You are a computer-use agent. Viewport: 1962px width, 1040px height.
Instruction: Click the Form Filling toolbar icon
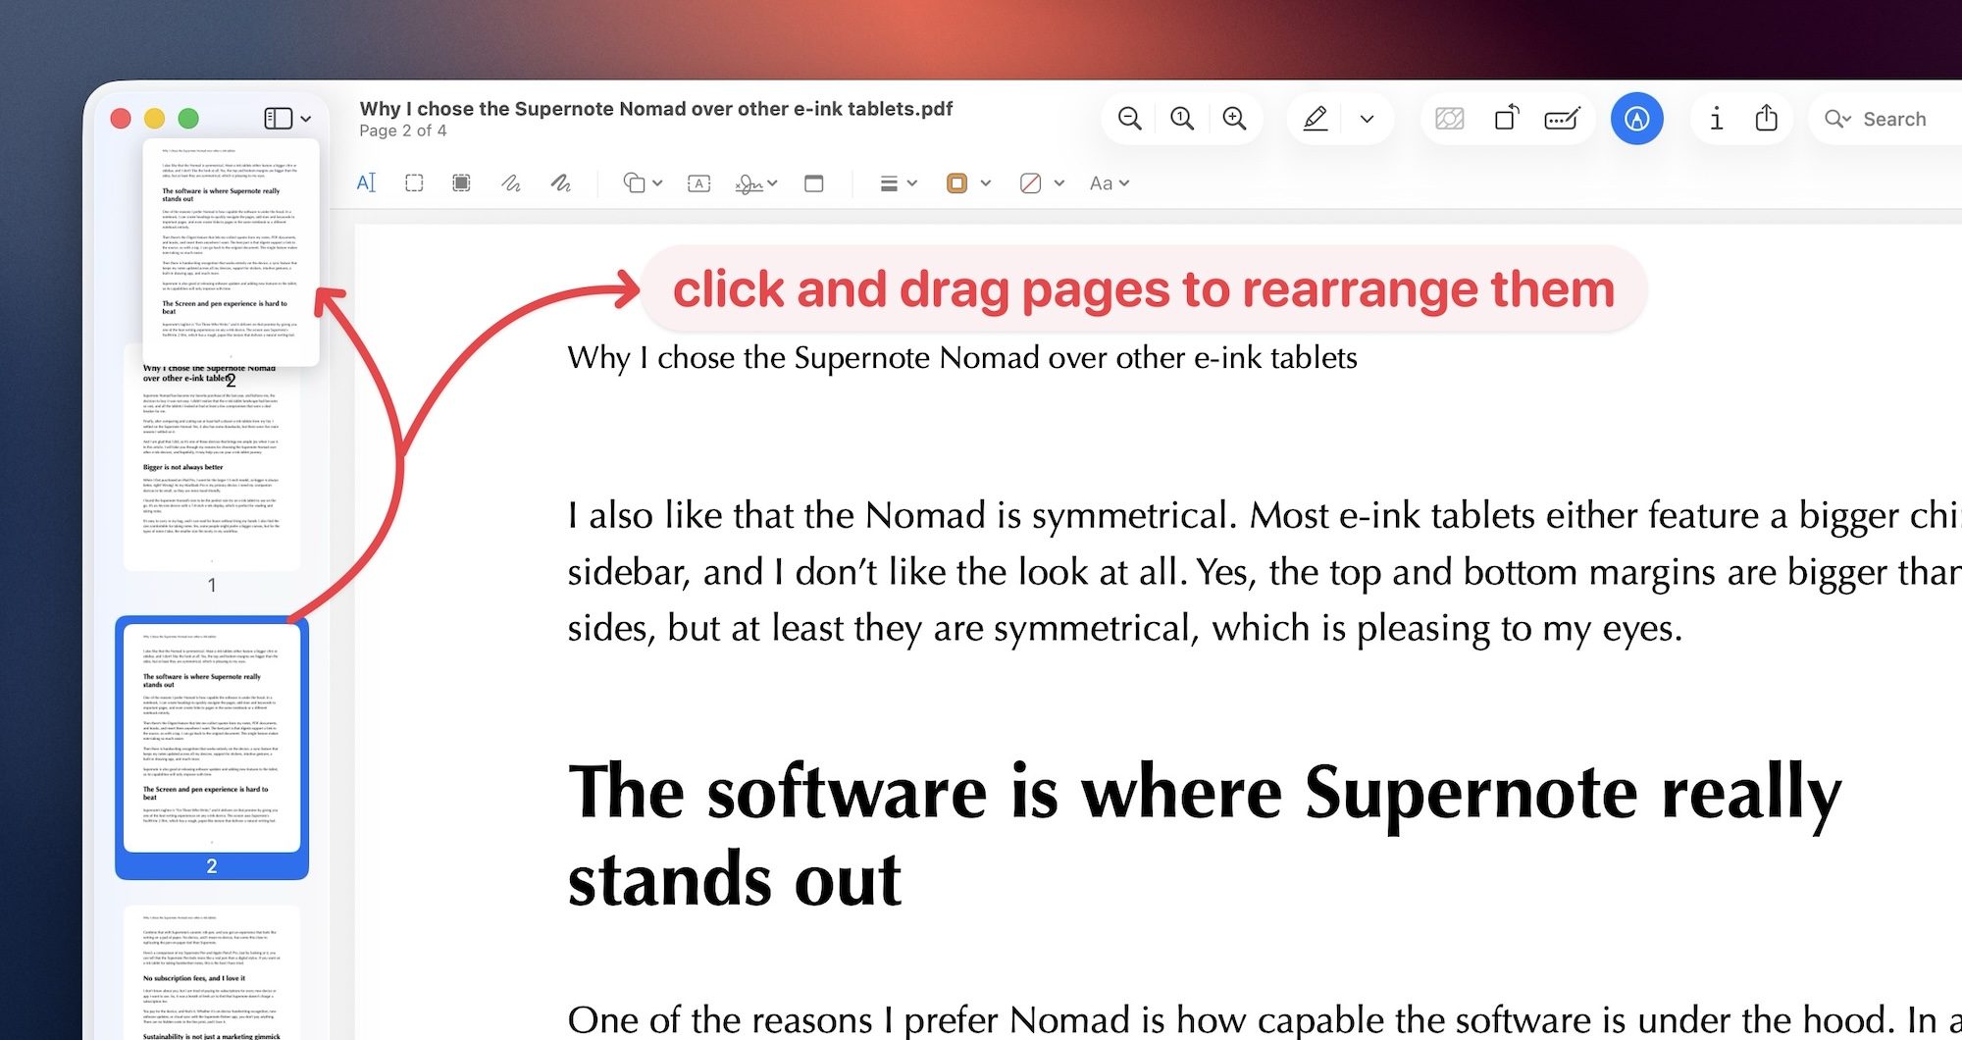pyautogui.click(x=1562, y=119)
